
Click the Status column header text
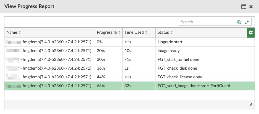pyautogui.click(x=163, y=32)
